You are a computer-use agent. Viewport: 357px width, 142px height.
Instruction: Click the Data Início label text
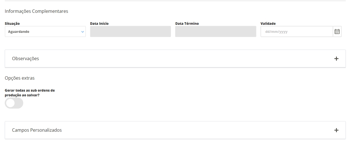pyautogui.click(x=99, y=24)
